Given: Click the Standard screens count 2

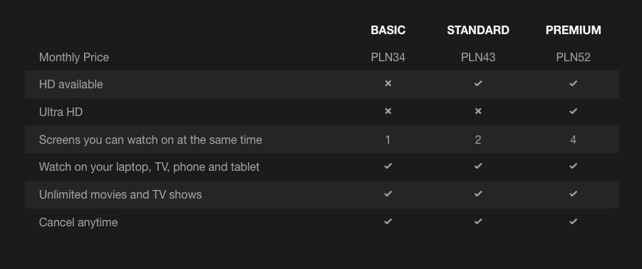Looking at the screenshot, I should pos(478,139).
